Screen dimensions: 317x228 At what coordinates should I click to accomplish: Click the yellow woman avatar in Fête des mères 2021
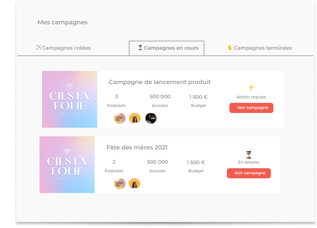[x=134, y=183]
